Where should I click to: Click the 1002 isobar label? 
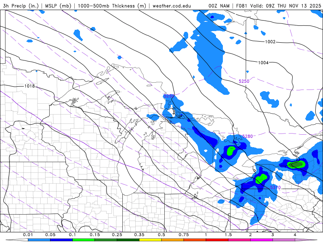tap(270, 42)
